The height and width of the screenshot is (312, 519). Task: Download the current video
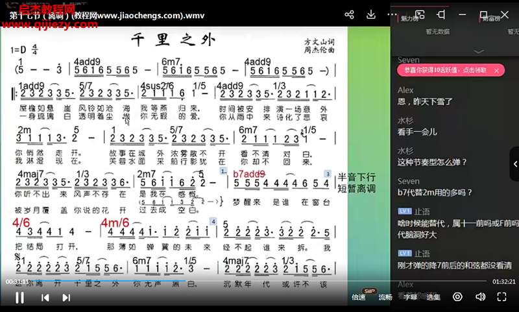coord(371,14)
